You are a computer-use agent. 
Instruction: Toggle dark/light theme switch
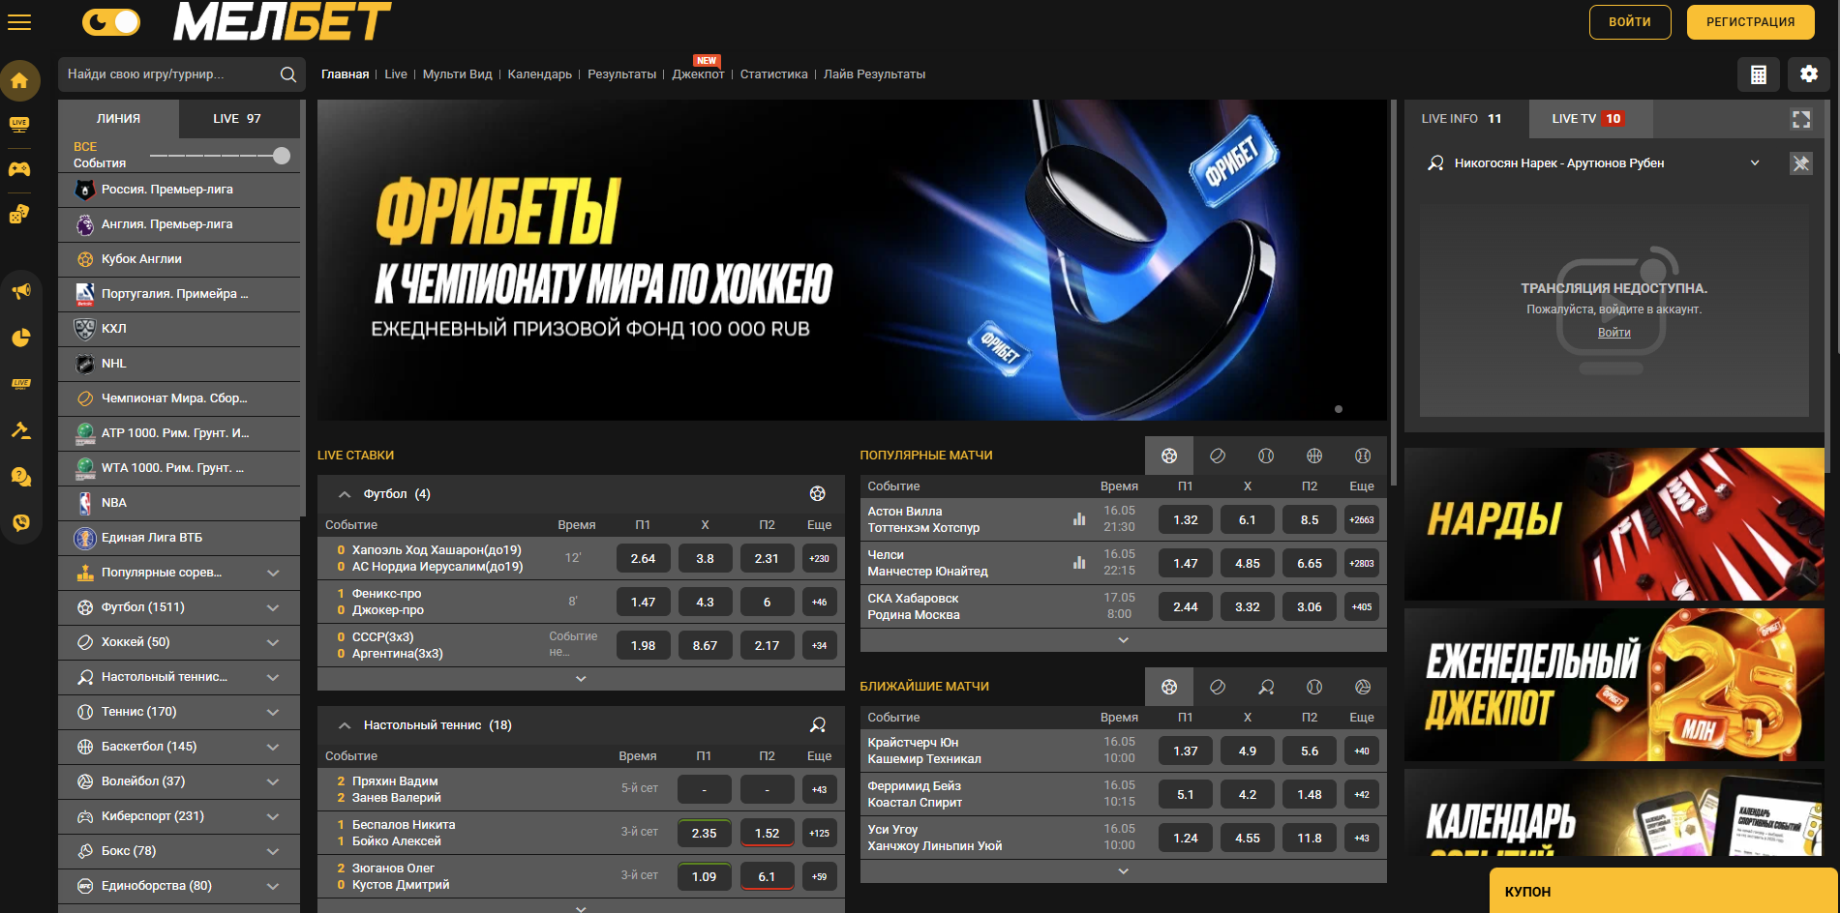111,21
